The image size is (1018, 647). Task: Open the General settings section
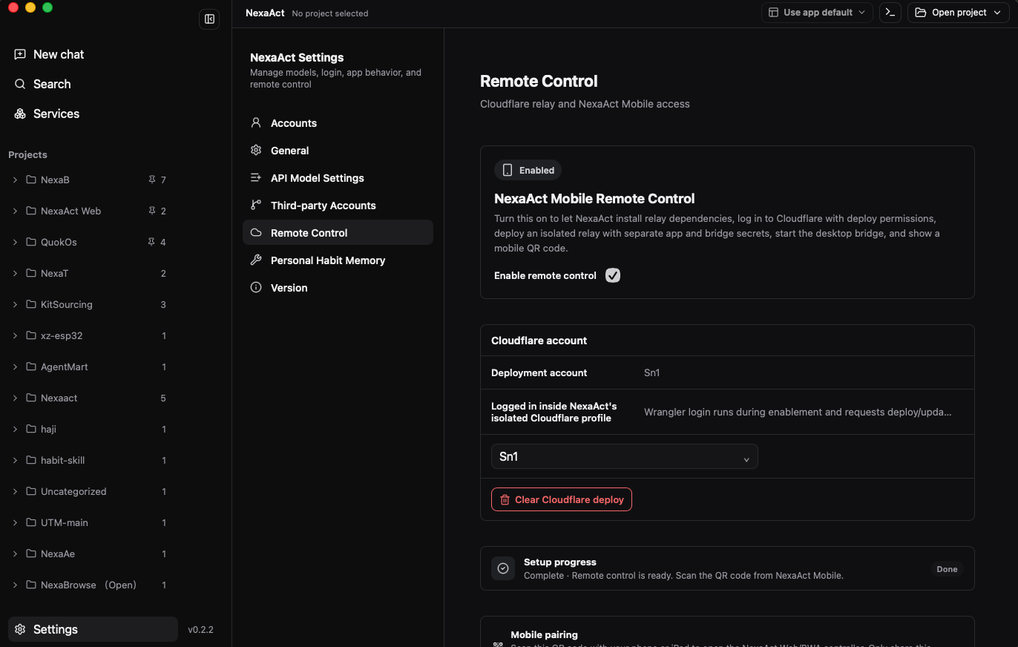(338, 151)
